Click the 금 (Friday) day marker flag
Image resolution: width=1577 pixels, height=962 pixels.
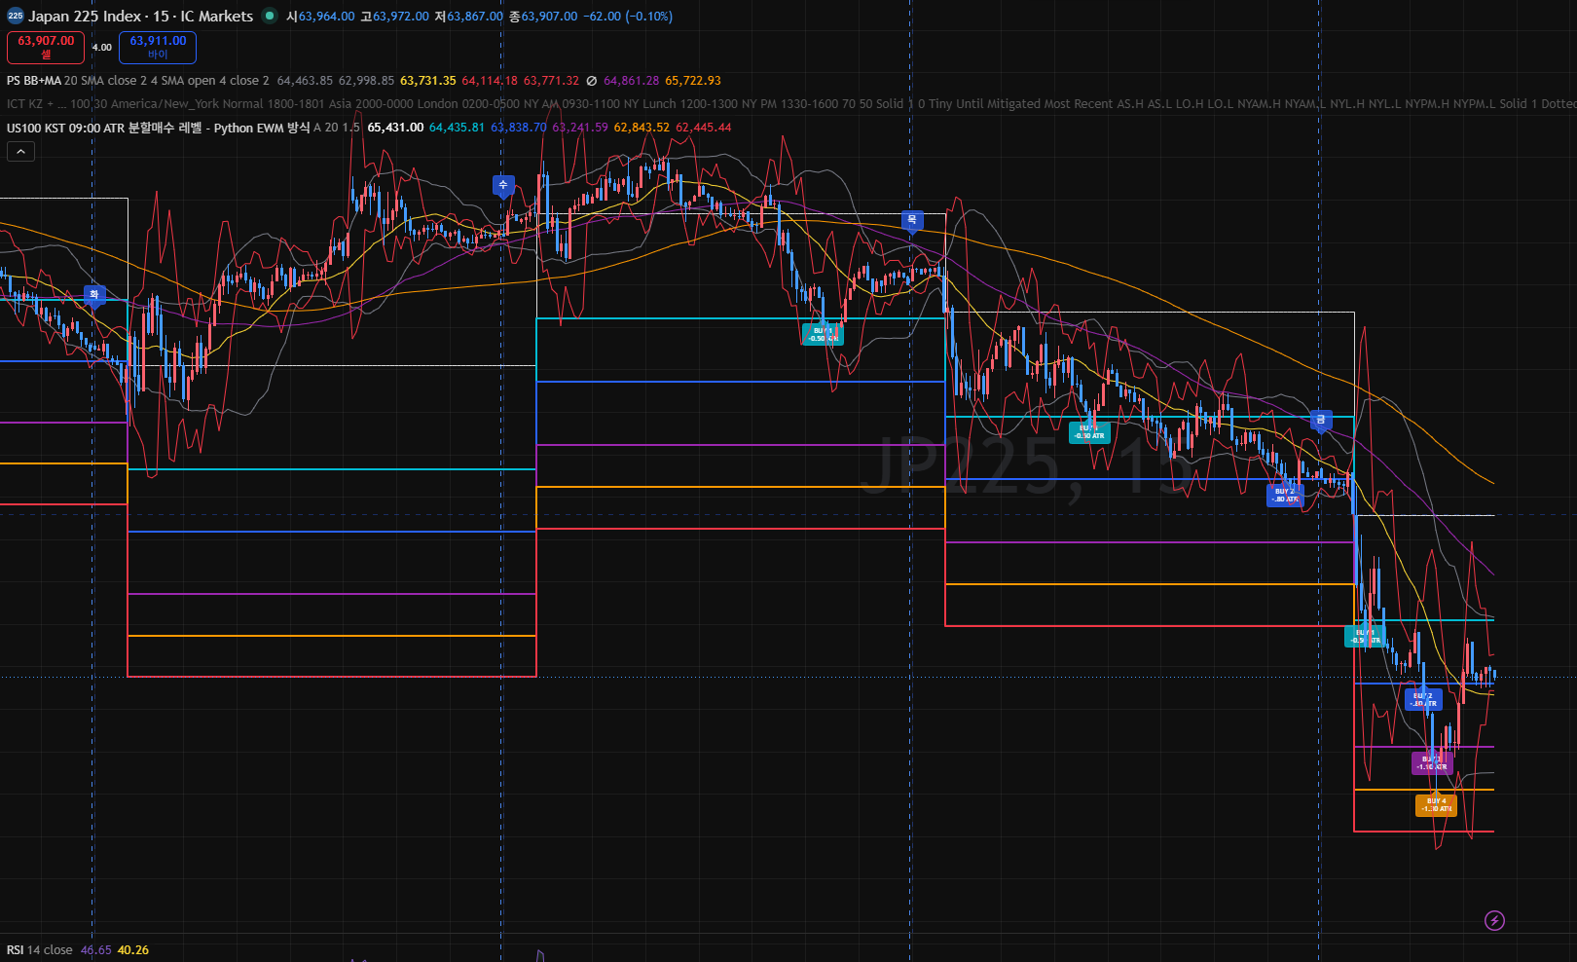1321,421
